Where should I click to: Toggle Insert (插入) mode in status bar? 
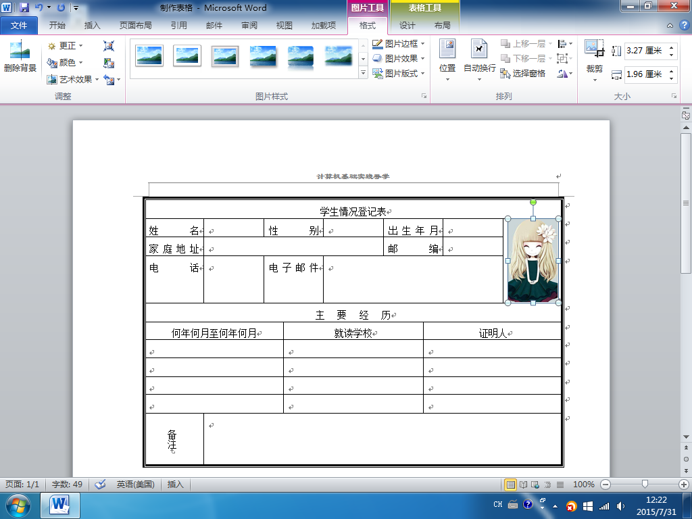click(175, 484)
